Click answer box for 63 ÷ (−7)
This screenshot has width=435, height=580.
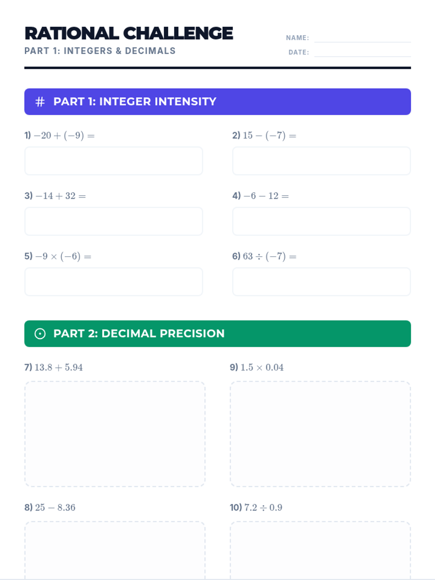[x=321, y=282]
